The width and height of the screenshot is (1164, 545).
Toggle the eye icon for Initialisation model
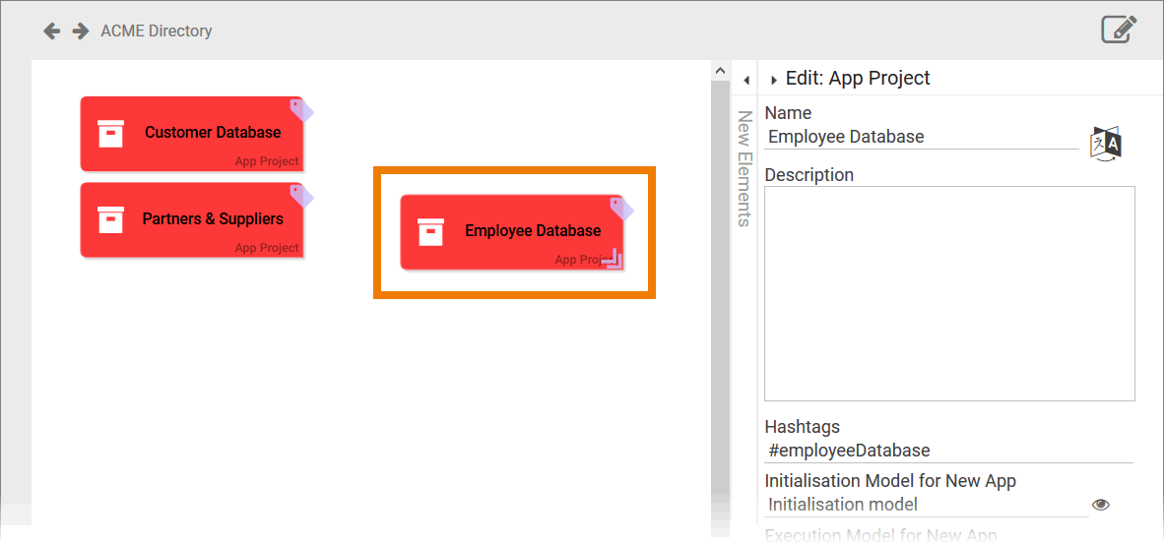coord(1101,505)
